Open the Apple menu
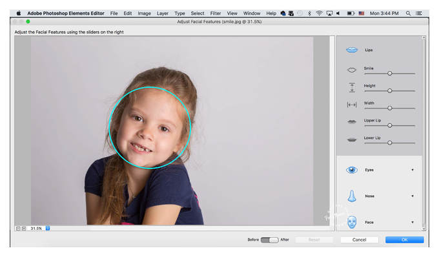 pos(19,13)
